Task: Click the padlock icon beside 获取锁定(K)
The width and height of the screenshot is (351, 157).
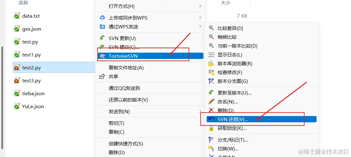Action: click(x=211, y=128)
